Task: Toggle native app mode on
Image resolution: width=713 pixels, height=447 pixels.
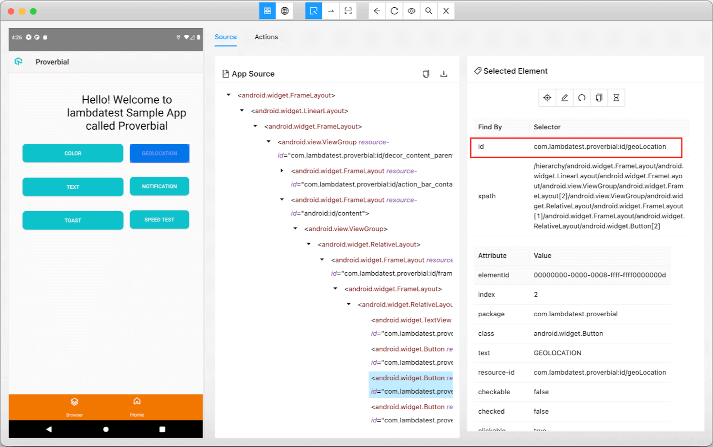Action: 267,10
